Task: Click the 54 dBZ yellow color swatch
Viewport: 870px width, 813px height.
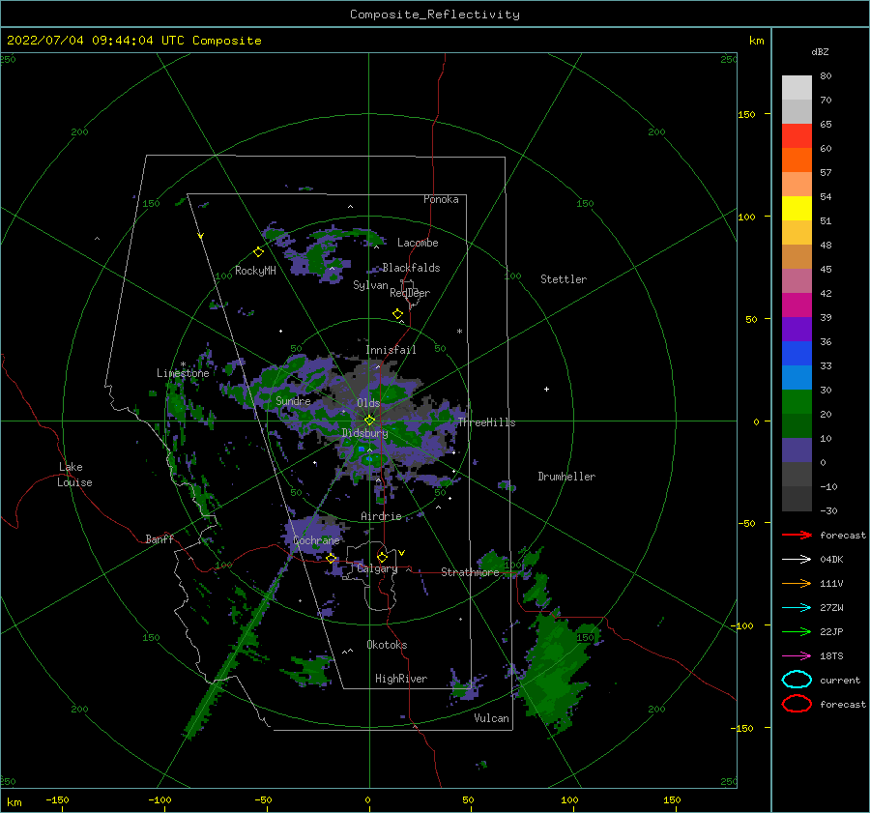Action: (x=797, y=208)
